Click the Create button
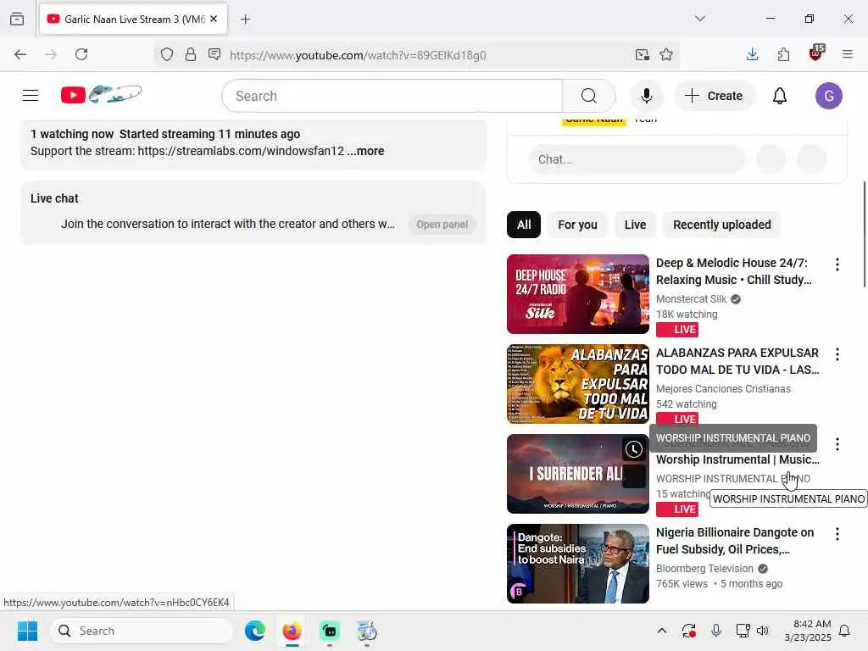Viewport: 868px width, 651px height. pos(714,96)
